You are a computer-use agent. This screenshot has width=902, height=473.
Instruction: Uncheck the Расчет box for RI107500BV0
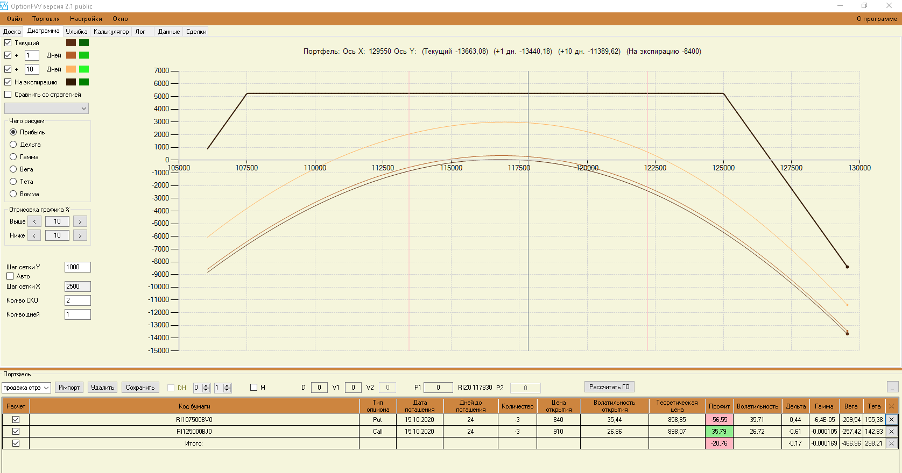(16, 420)
